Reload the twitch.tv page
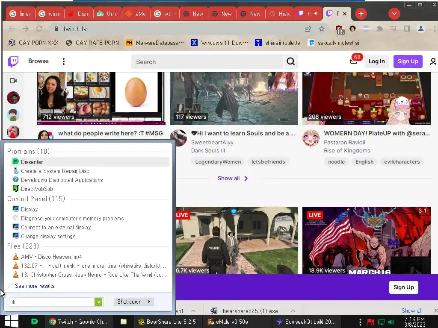 click(39, 29)
